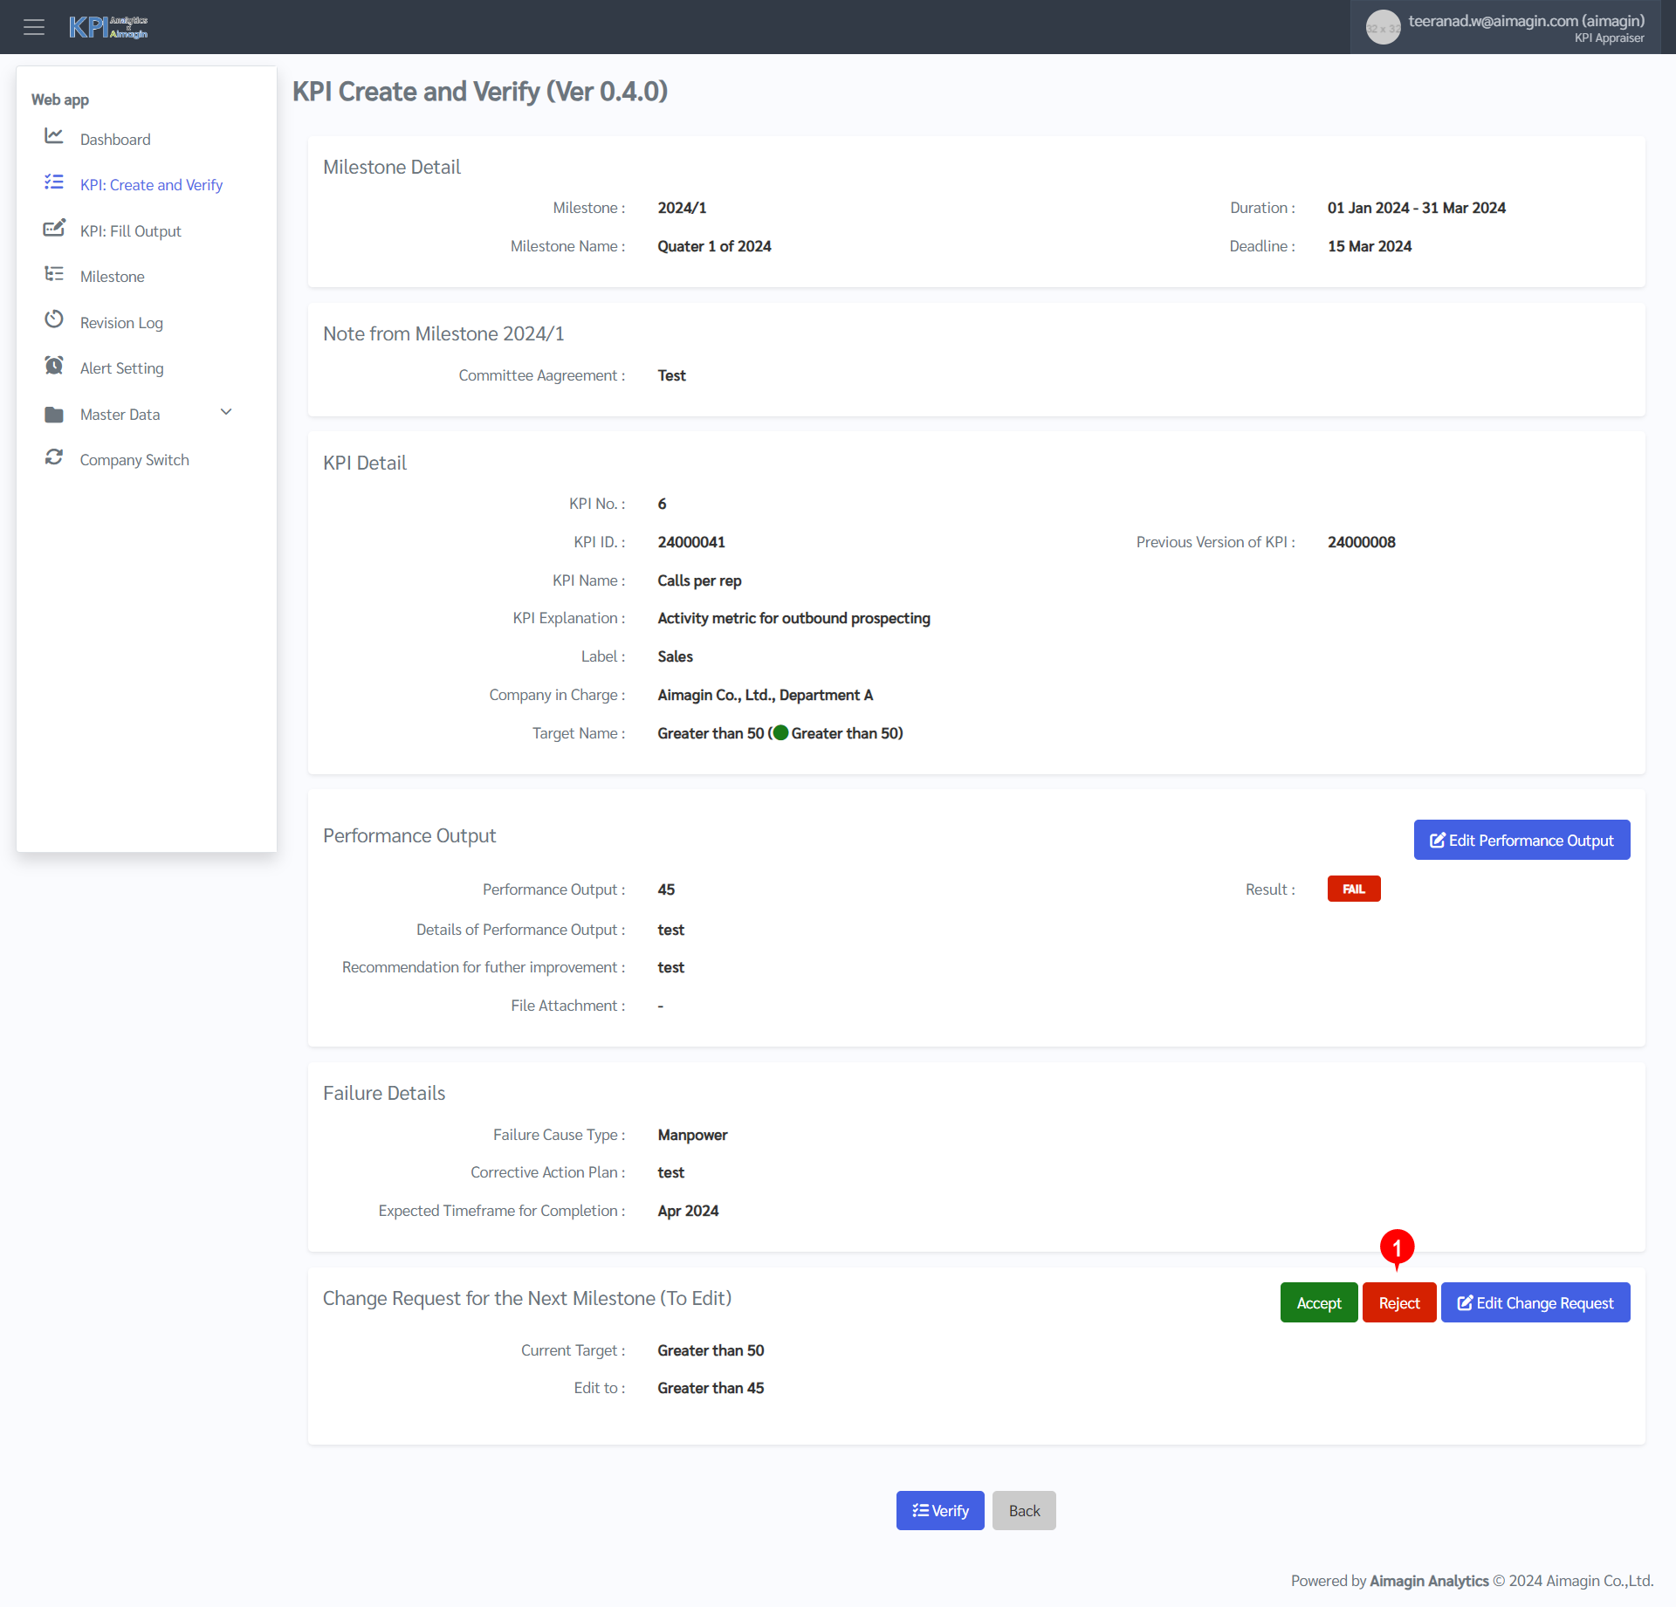Click the KPI Analytics Aimagin logo

tap(108, 27)
